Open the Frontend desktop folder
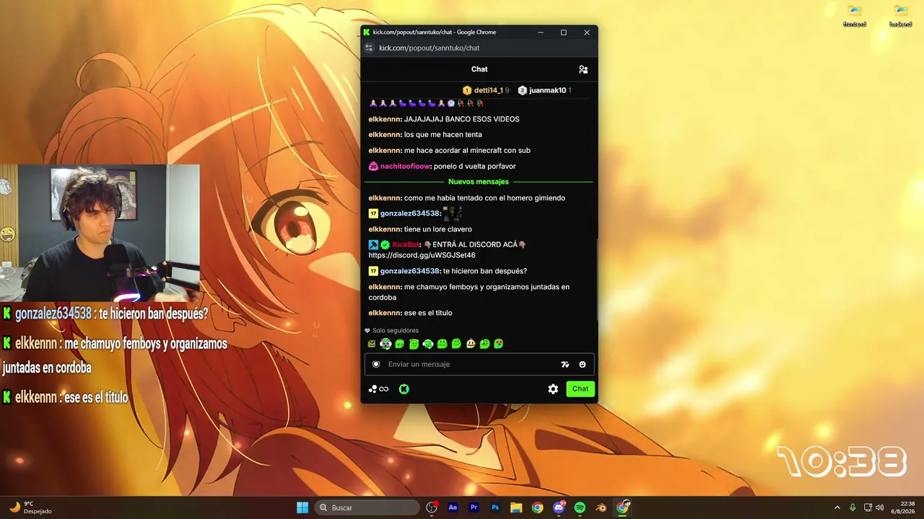The image size is (924, 519). 855,16
